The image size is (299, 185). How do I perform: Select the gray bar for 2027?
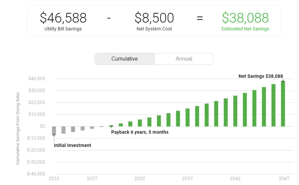pos(92,127)
